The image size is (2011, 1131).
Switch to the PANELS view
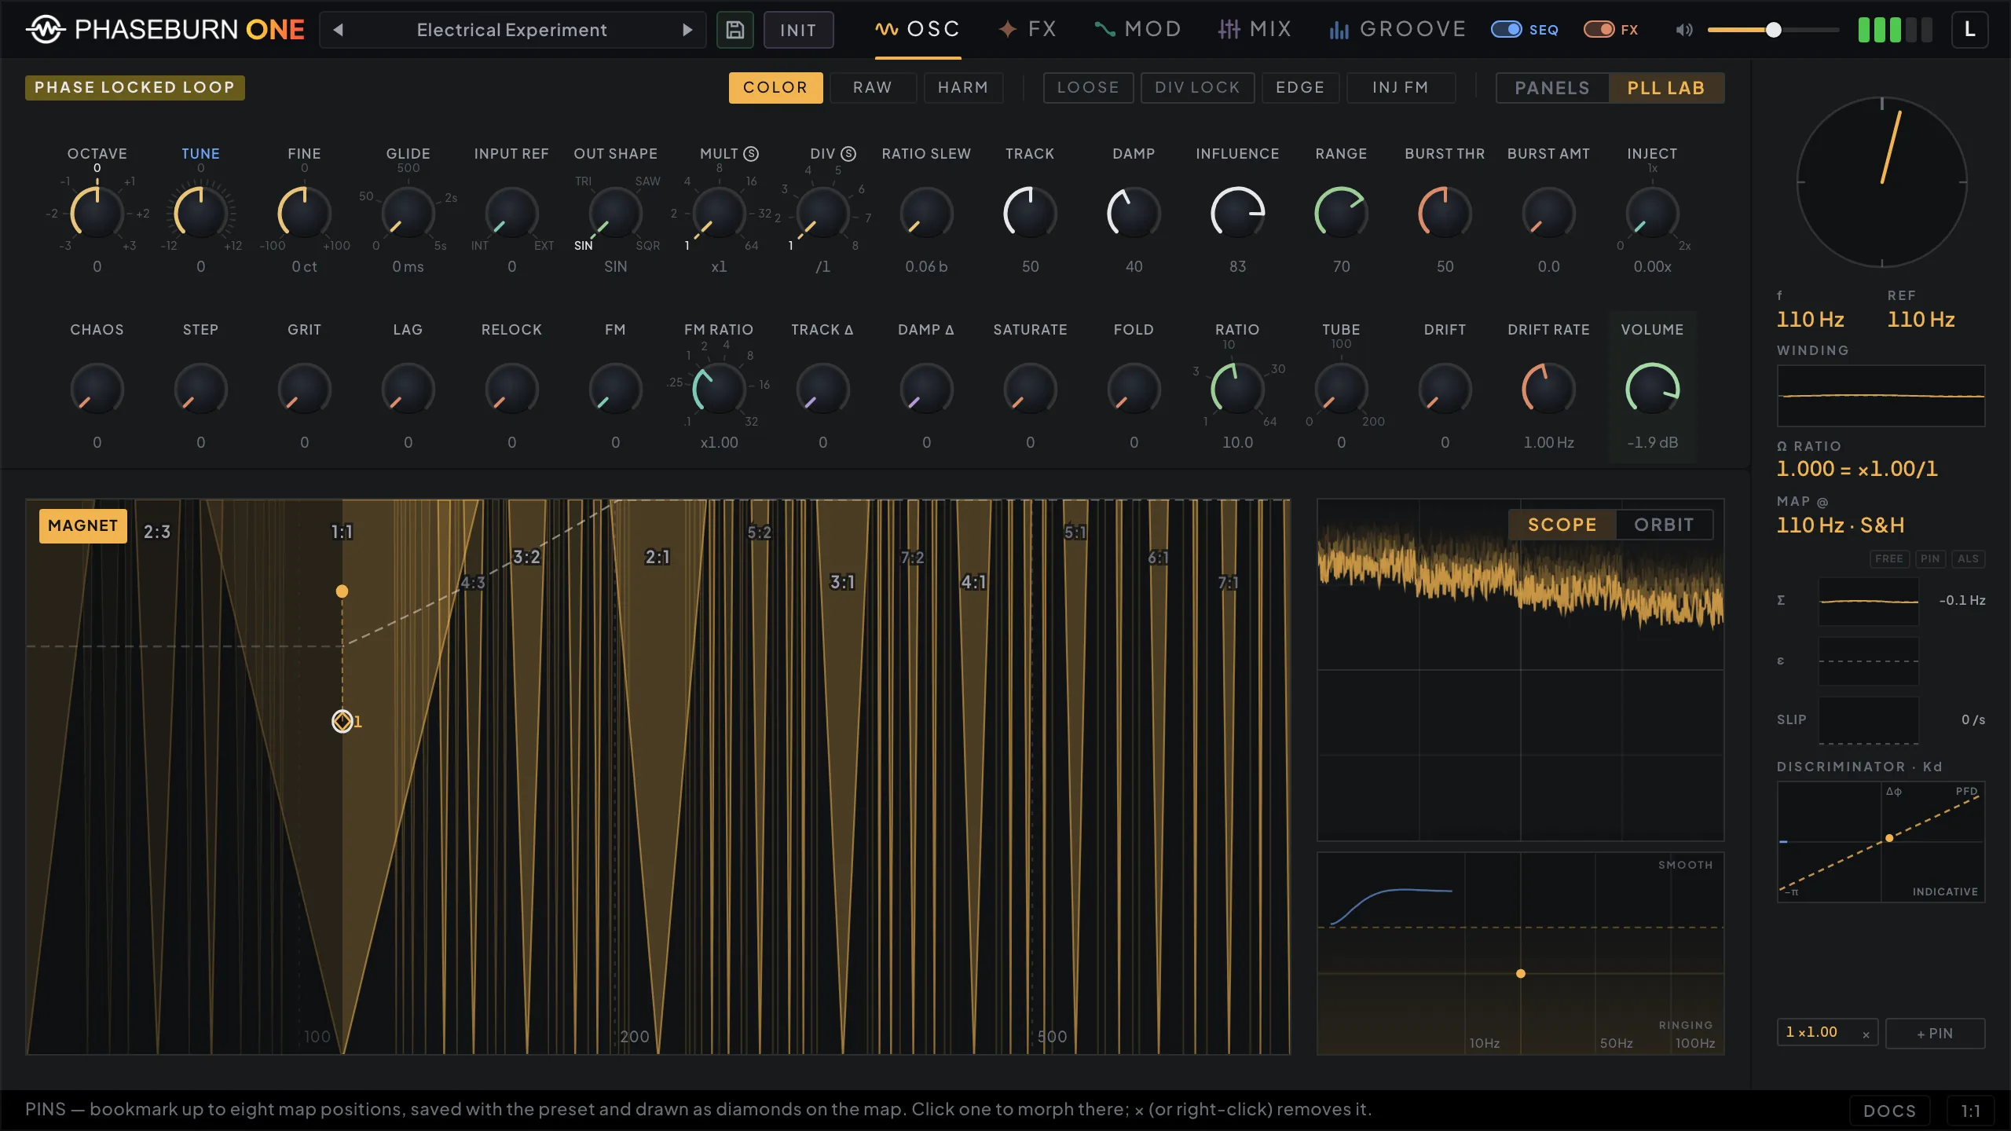click(1552, 88)
